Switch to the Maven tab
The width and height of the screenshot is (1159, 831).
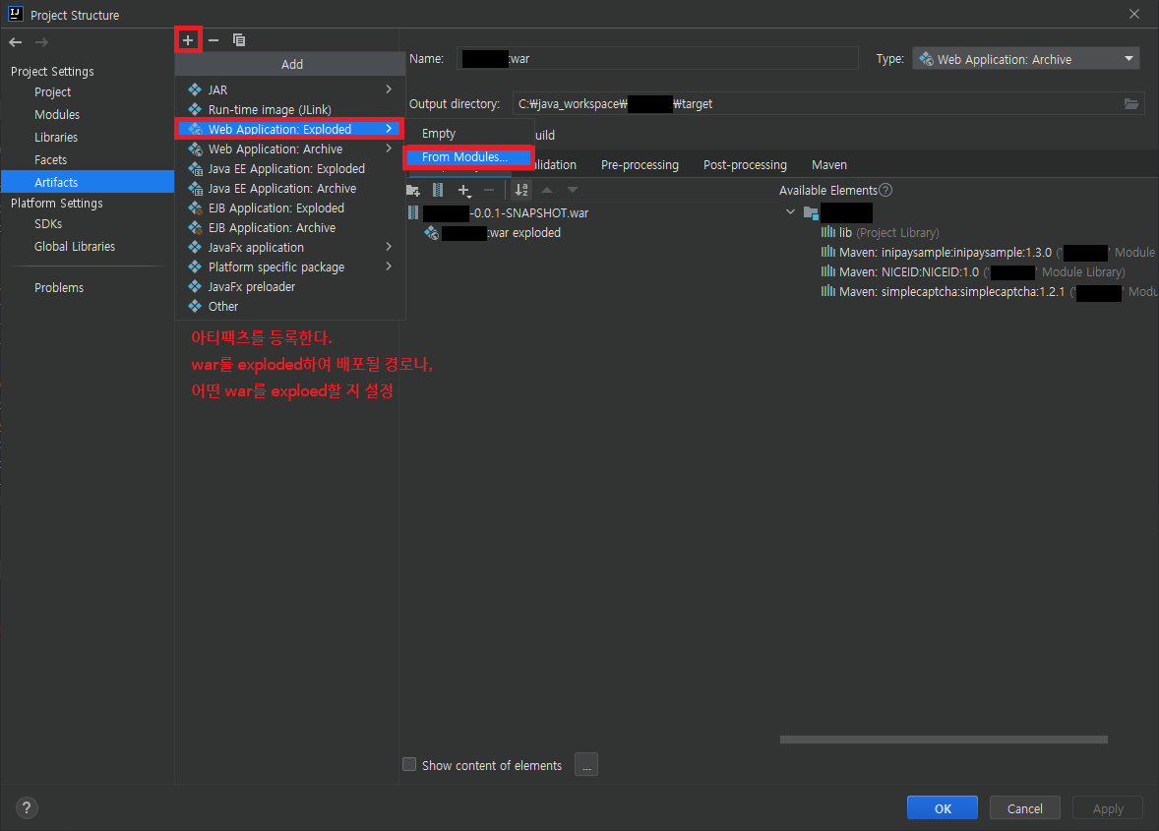click(x=828, y=164)
